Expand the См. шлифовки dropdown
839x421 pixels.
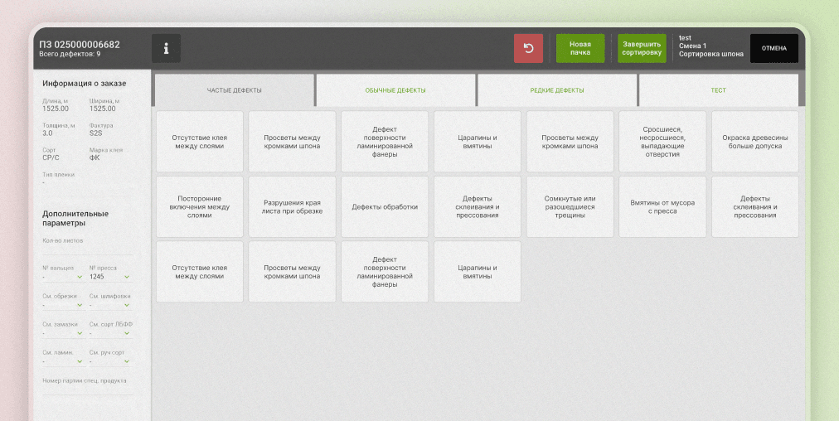tap(109, 305)
